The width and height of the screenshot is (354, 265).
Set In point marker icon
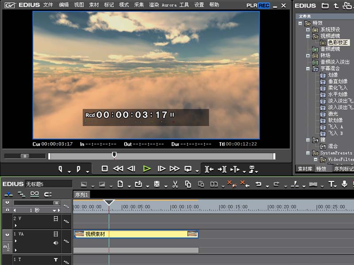61,169
